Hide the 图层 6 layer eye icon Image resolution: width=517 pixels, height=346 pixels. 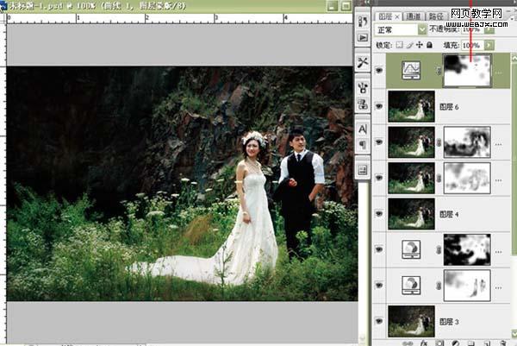pyautogui.click(x=379, y=105)
